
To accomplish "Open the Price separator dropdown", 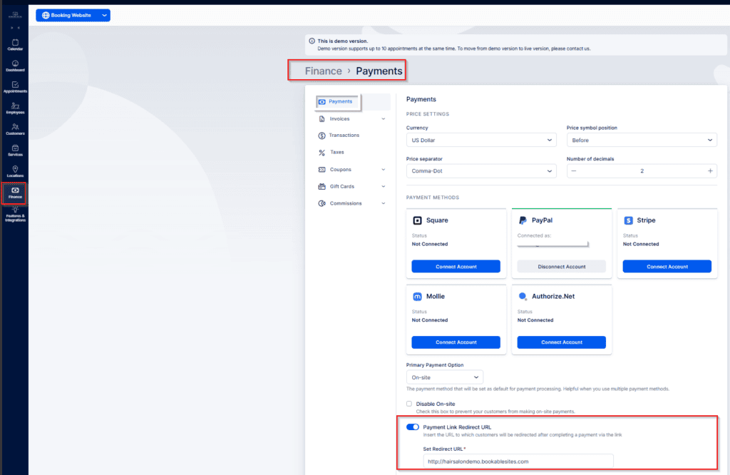I will coord(481,171).
